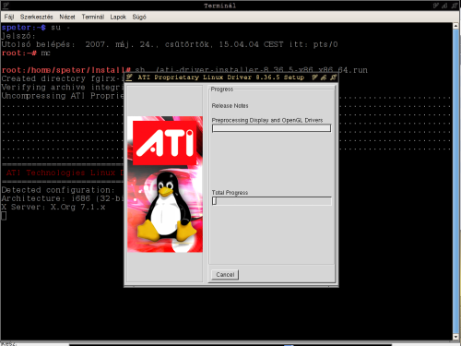Minimize the ATI setup dialog

pyautogui.click(x=314, y=78)
